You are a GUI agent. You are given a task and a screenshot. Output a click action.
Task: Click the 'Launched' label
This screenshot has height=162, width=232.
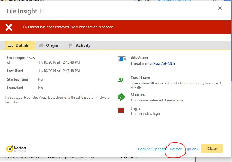click(15, 88)
